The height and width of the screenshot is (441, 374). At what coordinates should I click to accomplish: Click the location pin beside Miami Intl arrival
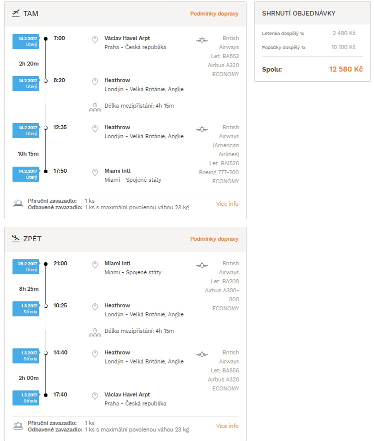pyautogui.click(x=95, y=172)
